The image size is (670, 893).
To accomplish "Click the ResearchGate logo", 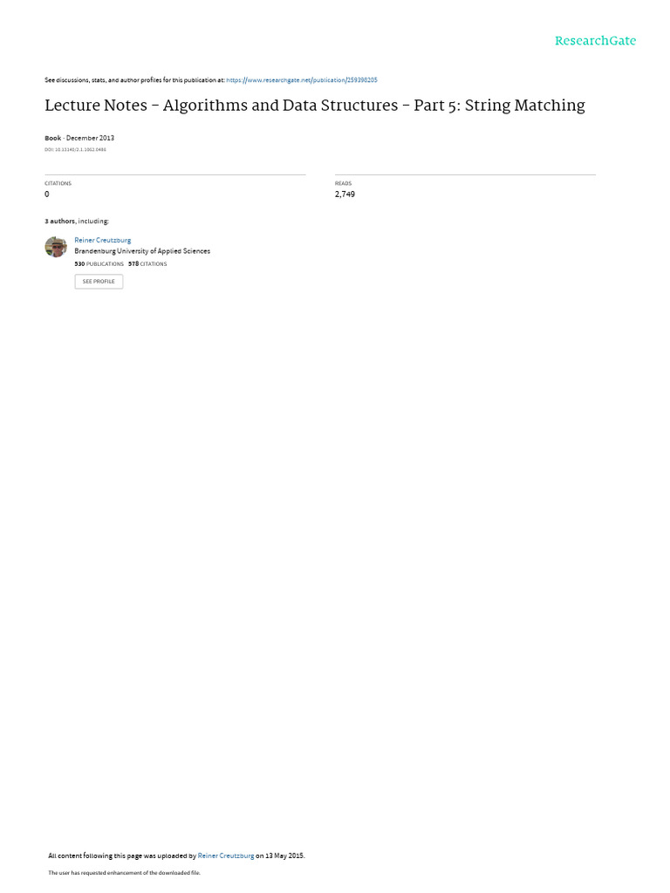I will tap(595, 40).
